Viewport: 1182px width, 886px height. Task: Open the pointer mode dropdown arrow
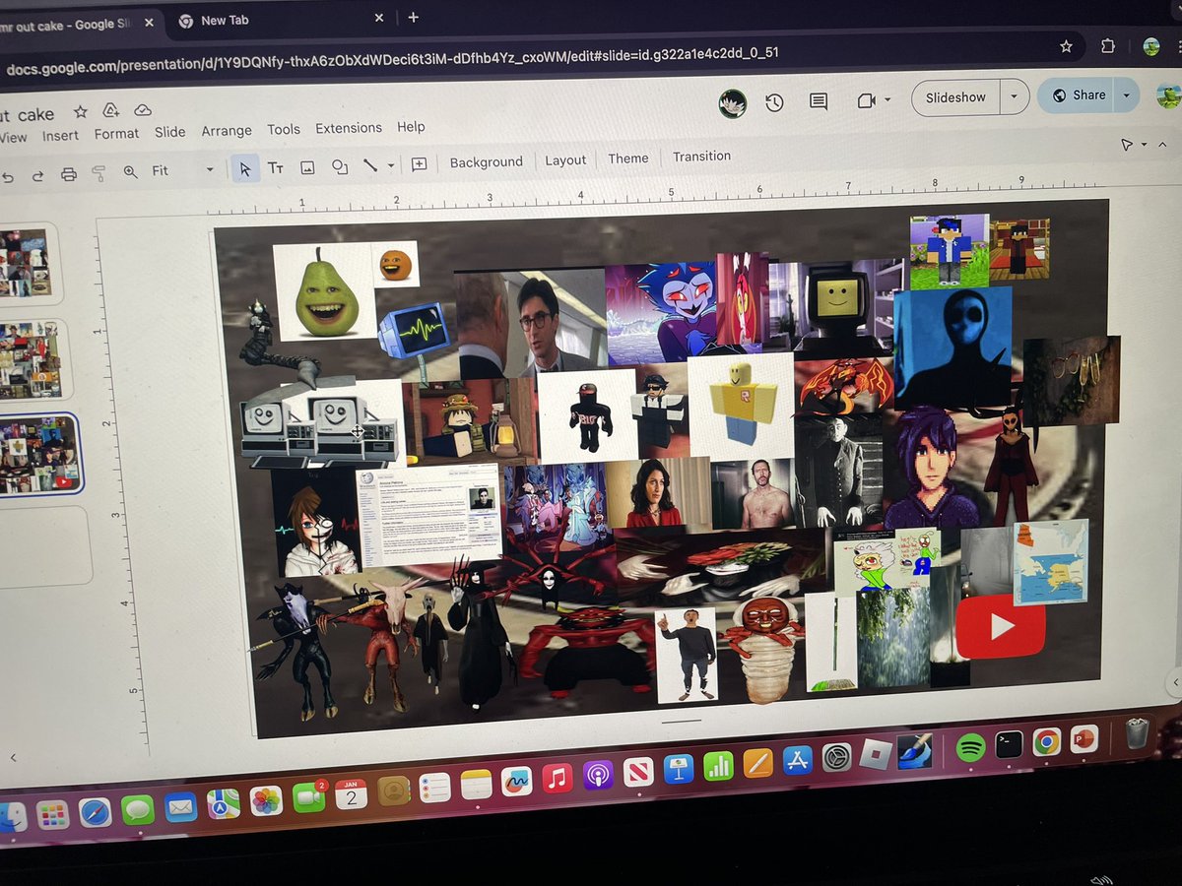pyautogui.click(x=1144, y=145)
